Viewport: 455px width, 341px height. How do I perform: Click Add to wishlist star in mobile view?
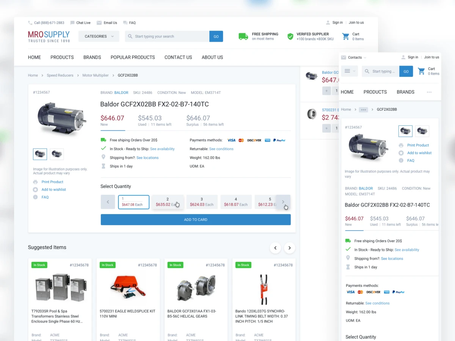[x=401, y=153]
